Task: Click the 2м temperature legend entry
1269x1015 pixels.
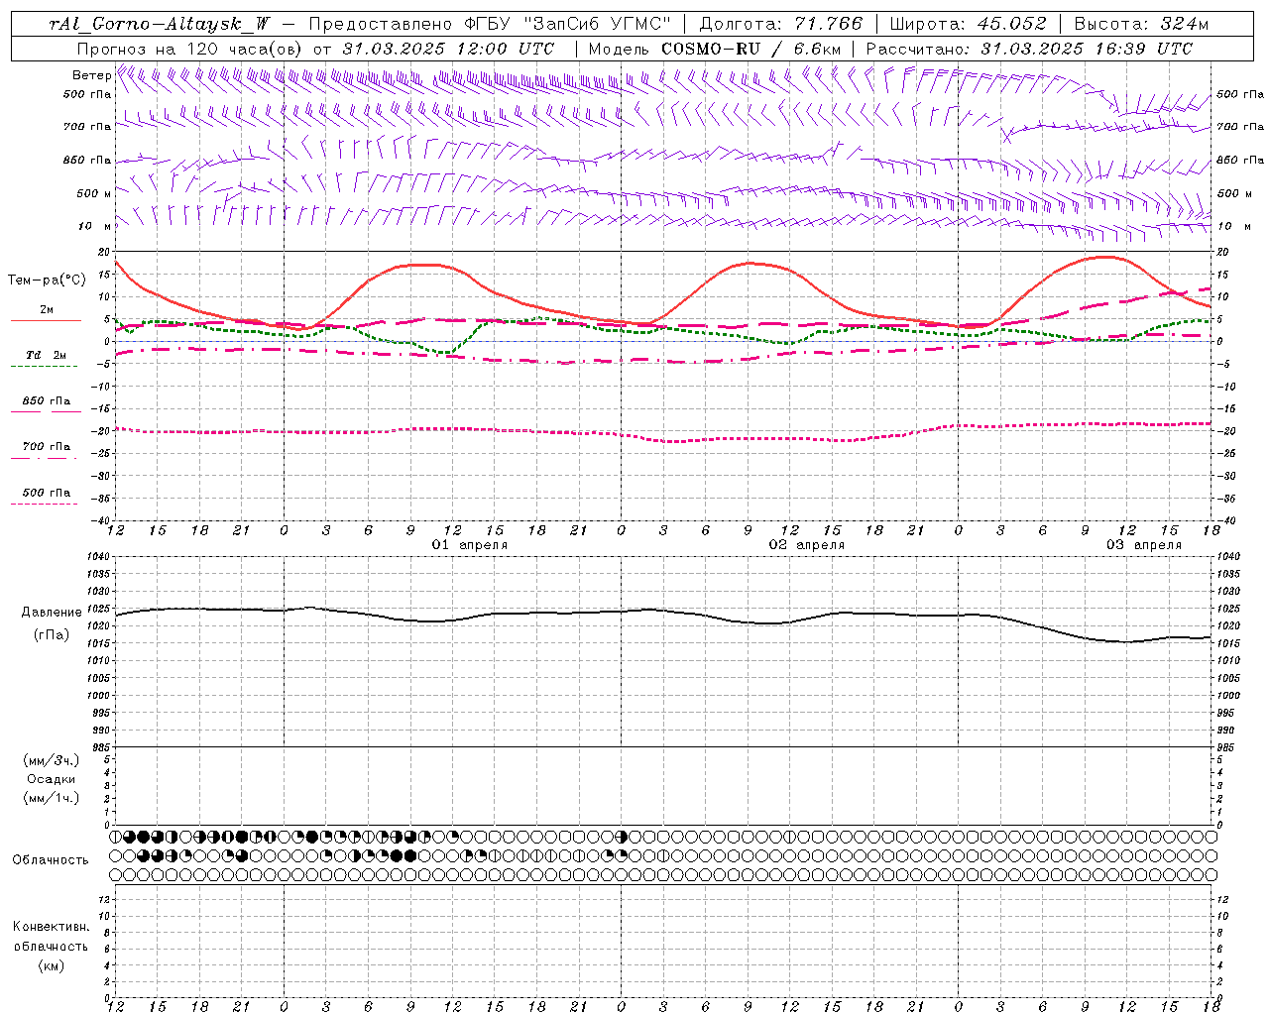Action: click(47, 309)
